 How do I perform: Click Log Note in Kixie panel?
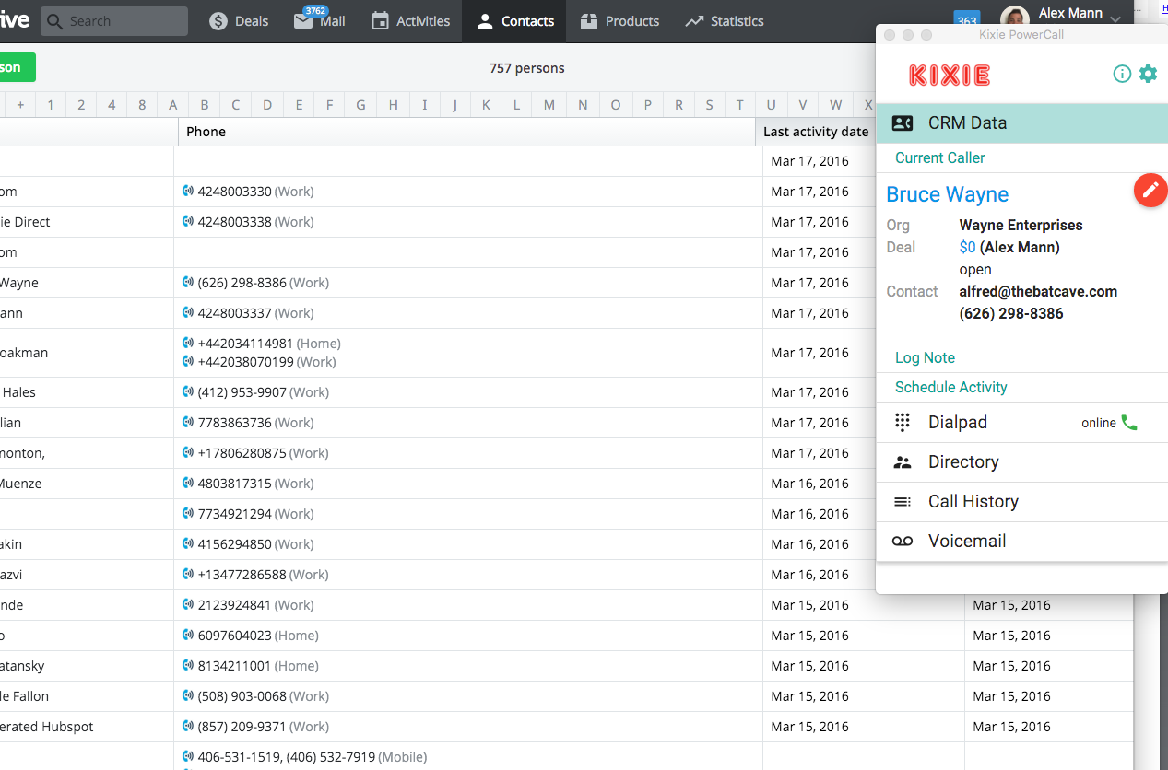pyautogui.click(x=925, y=357)
